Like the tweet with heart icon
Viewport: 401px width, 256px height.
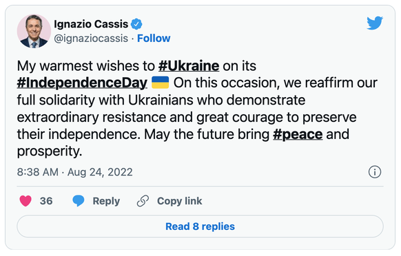[x=25, y=201]
